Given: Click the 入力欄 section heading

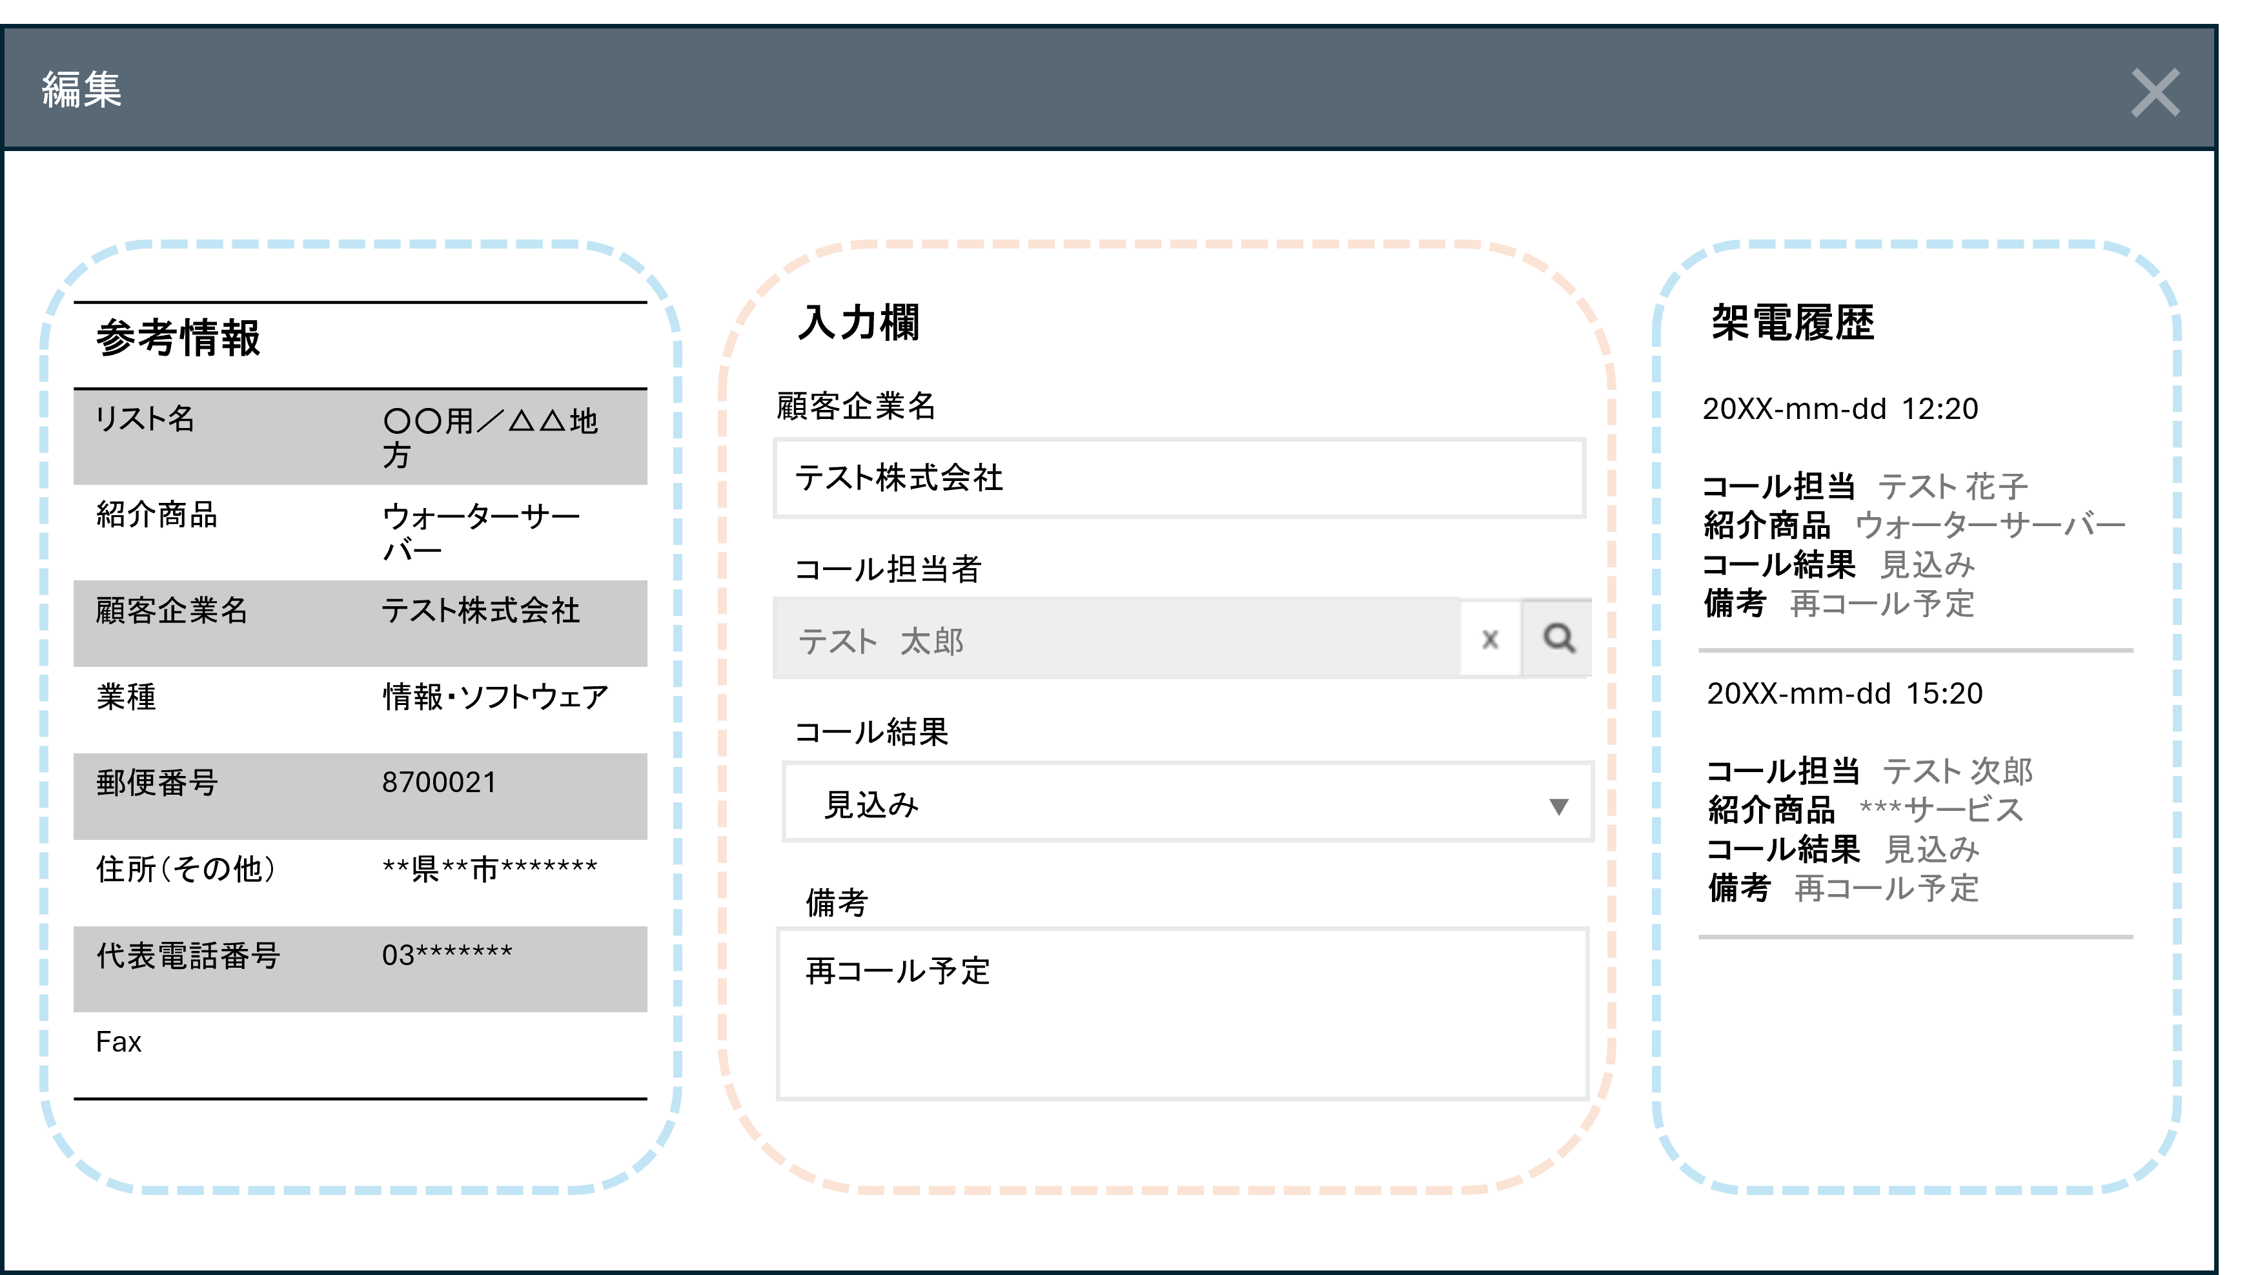Looking at the screenshot, I should (858, 323).
